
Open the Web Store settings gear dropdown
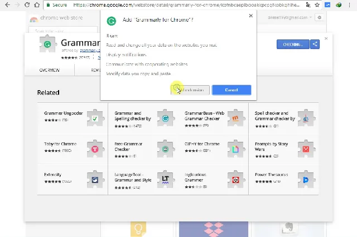(x=320, y=18)
